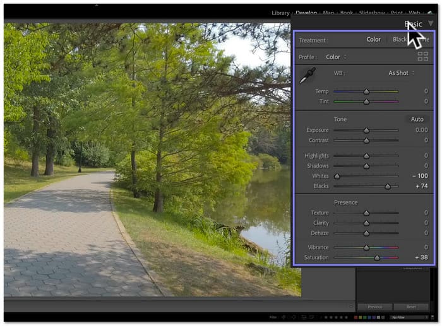This screenshot has width=442, height=326.
Task: Open the Slideshow module tab
Action: (371, 13)
